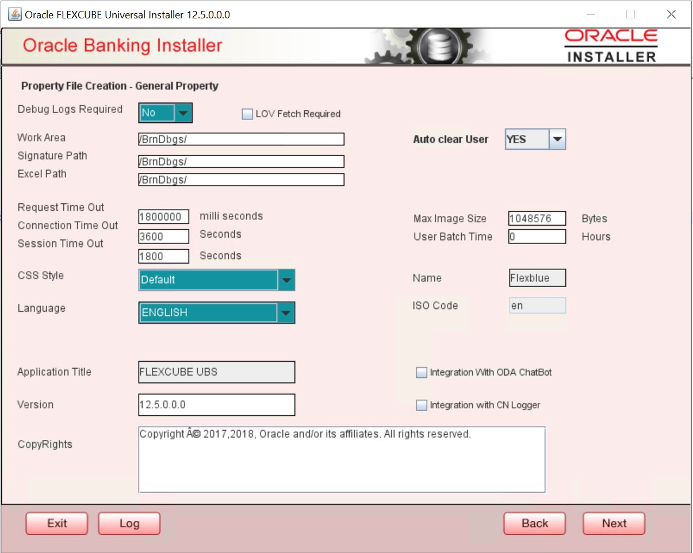Click the Version field 12.5.0.0.0
Image resolution: width=693 pixels, height=553 pixels.
[x=217, y=405]
